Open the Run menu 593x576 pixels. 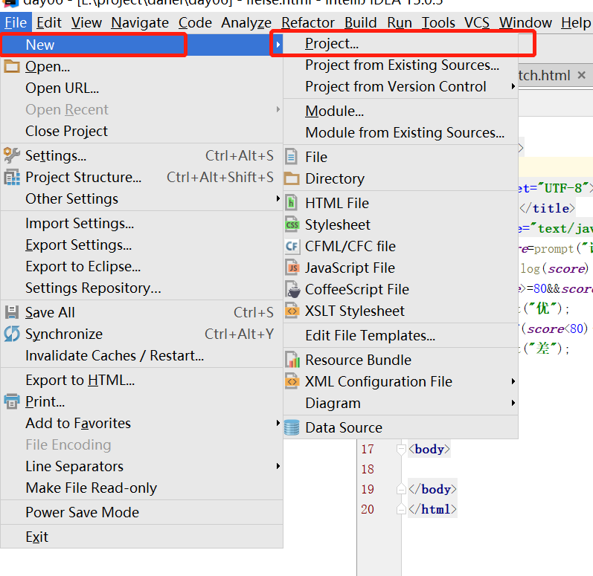(x=400, y=22)
